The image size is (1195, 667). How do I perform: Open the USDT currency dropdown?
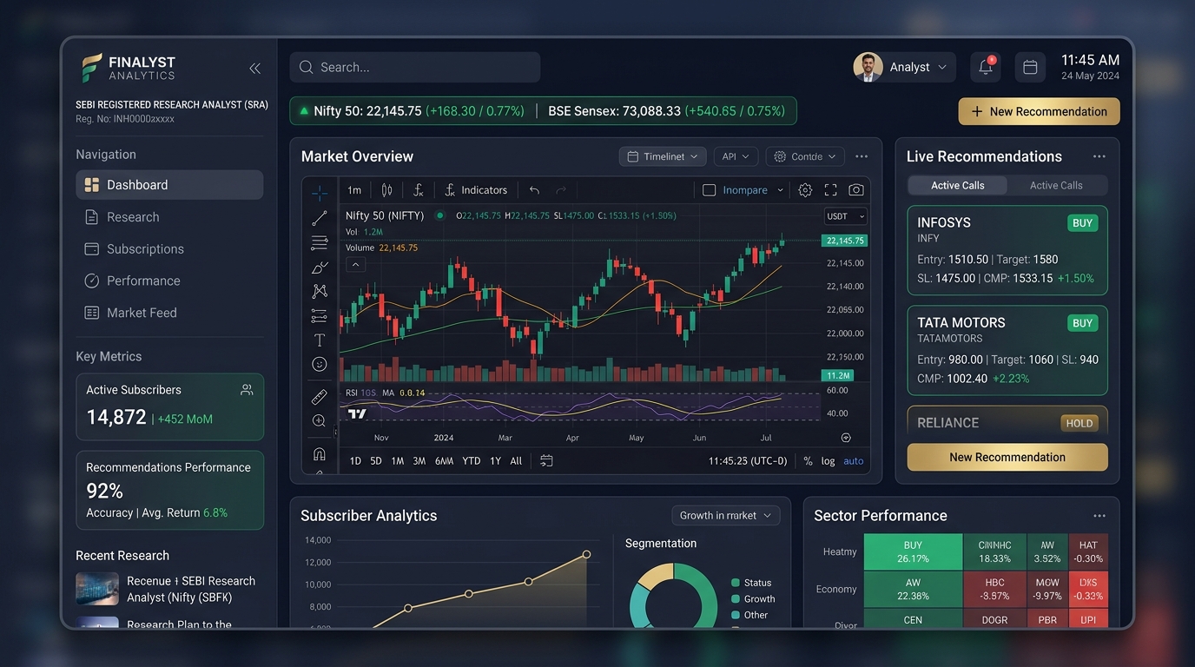tap(846, 216)
